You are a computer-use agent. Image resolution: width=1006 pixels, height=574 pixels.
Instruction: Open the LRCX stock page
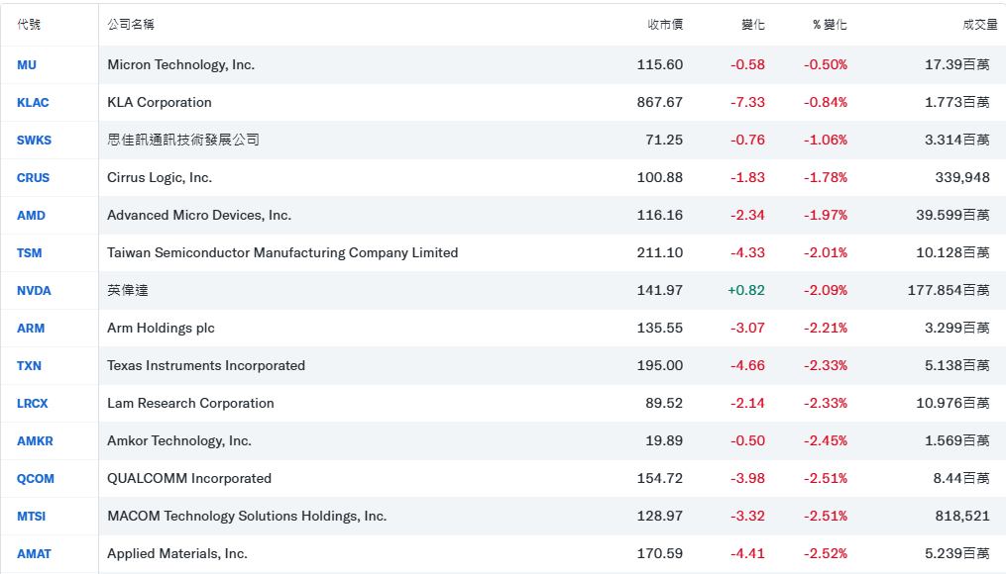coord(32,404)
